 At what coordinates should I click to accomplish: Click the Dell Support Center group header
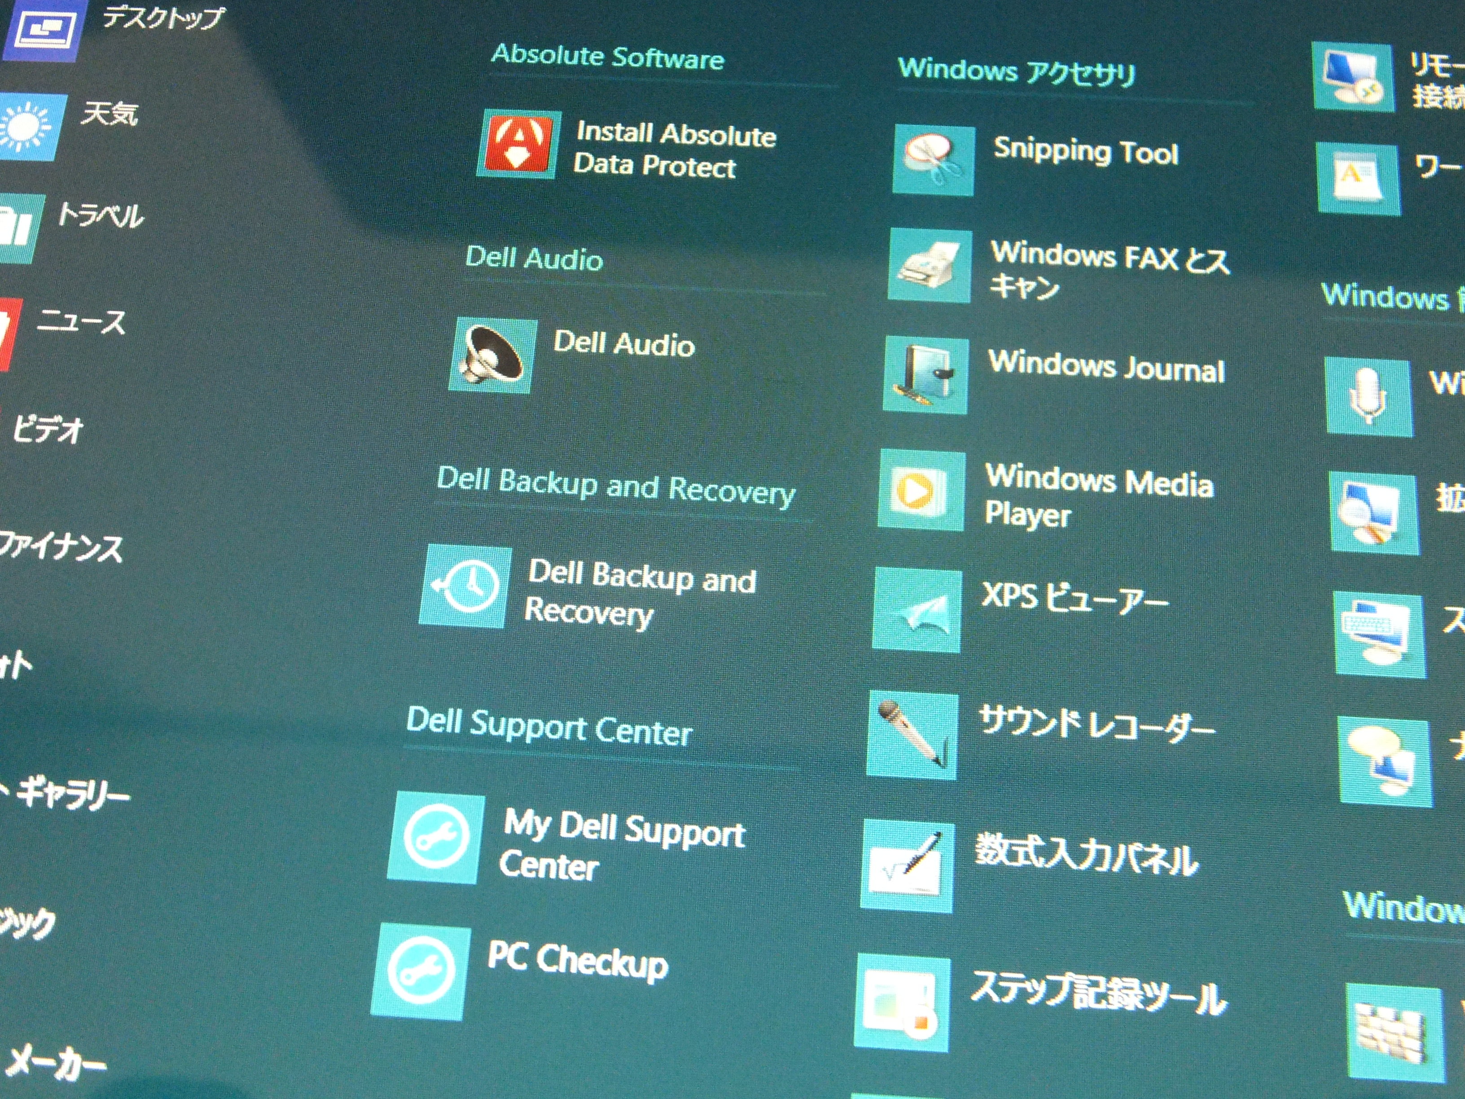pos(549,727)
